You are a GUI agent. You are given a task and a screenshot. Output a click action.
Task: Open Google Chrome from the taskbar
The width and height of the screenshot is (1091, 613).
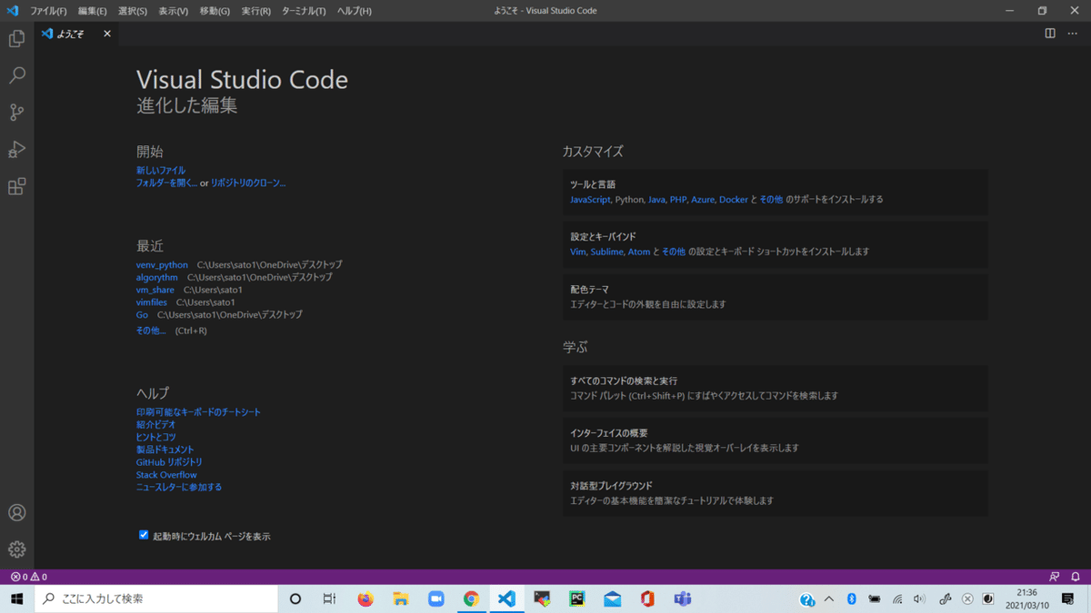tap(471, 598)
